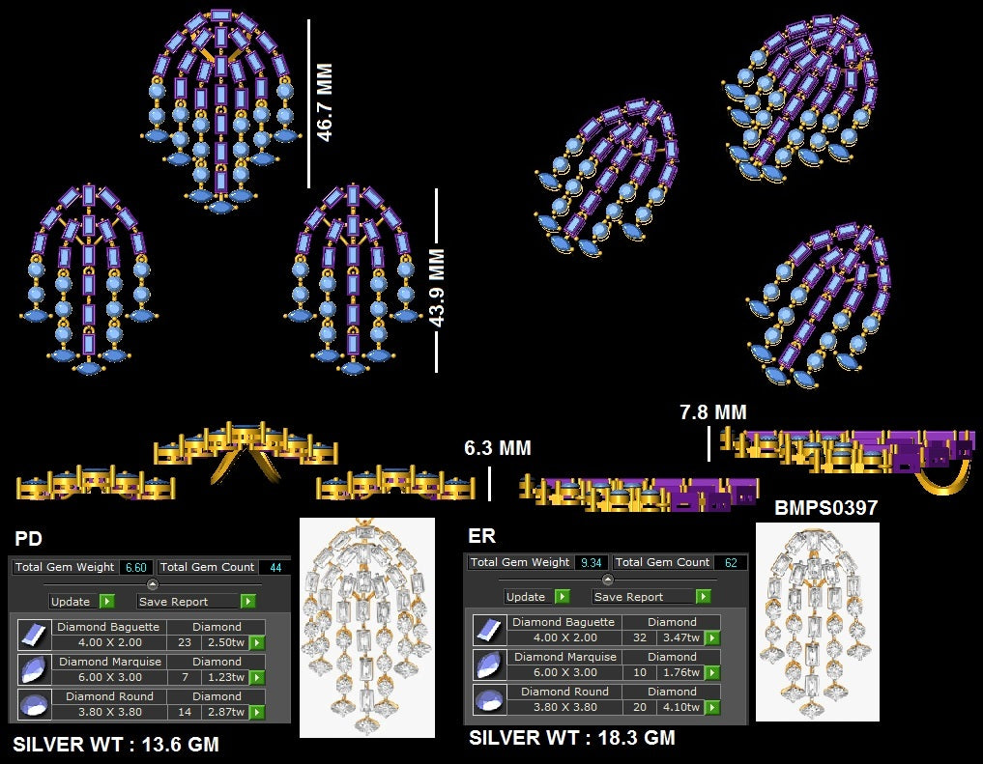Click the Diamond Marquise gem icon in PD panel
The image size is (983, 764).
pyautogui.click(x=33, y=669)
